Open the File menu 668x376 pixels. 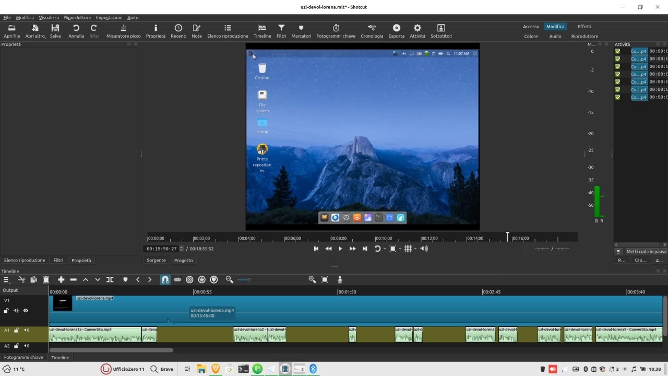coord(7,17)
